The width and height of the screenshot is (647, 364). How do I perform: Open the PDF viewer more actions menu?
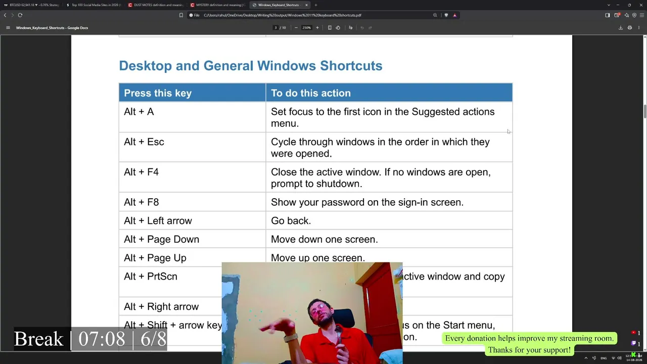(638, 28)
